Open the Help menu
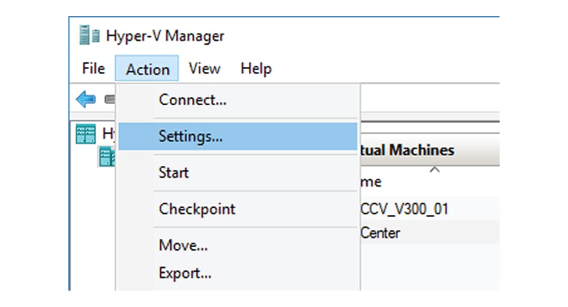 256,68
